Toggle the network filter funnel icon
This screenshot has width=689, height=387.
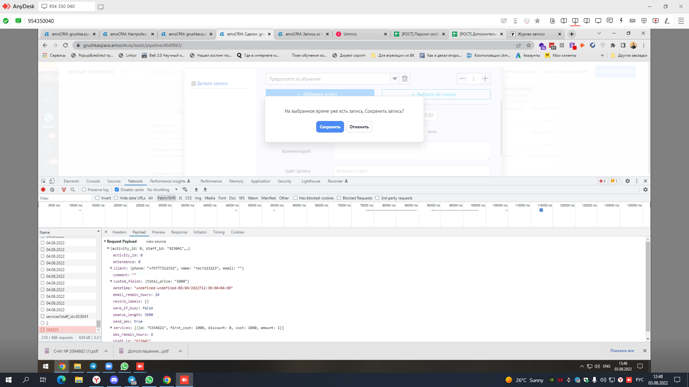pyautogui.click(x=64, y=190)
